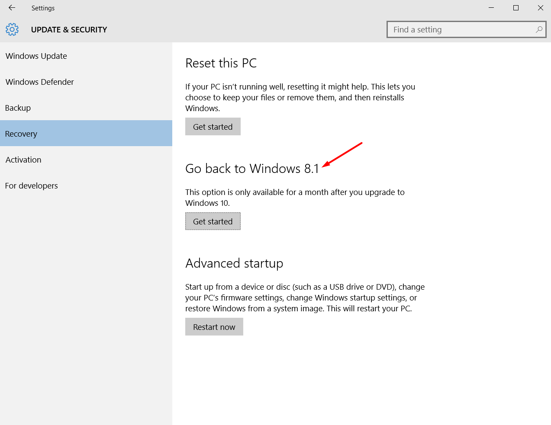This screenshot has height=425, width=551.
Task: Click the back arrow at top left
Action: coord(12,8)
